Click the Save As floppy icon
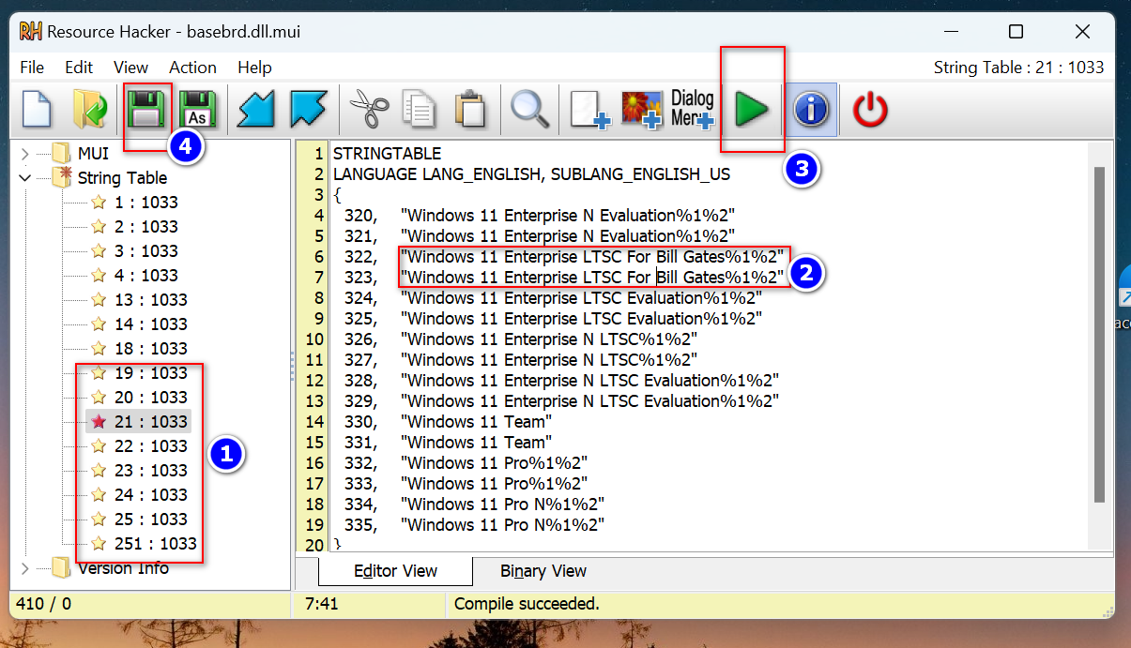The image size is (1131, 648). [198, 110]
